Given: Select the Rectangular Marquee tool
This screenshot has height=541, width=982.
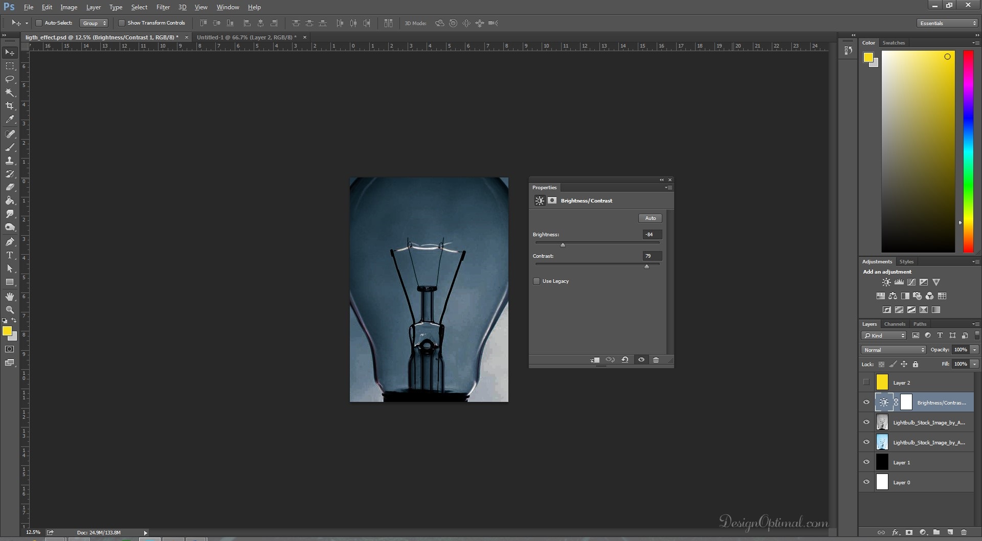Looking at the screenshot, I should [x=10, y=66].
